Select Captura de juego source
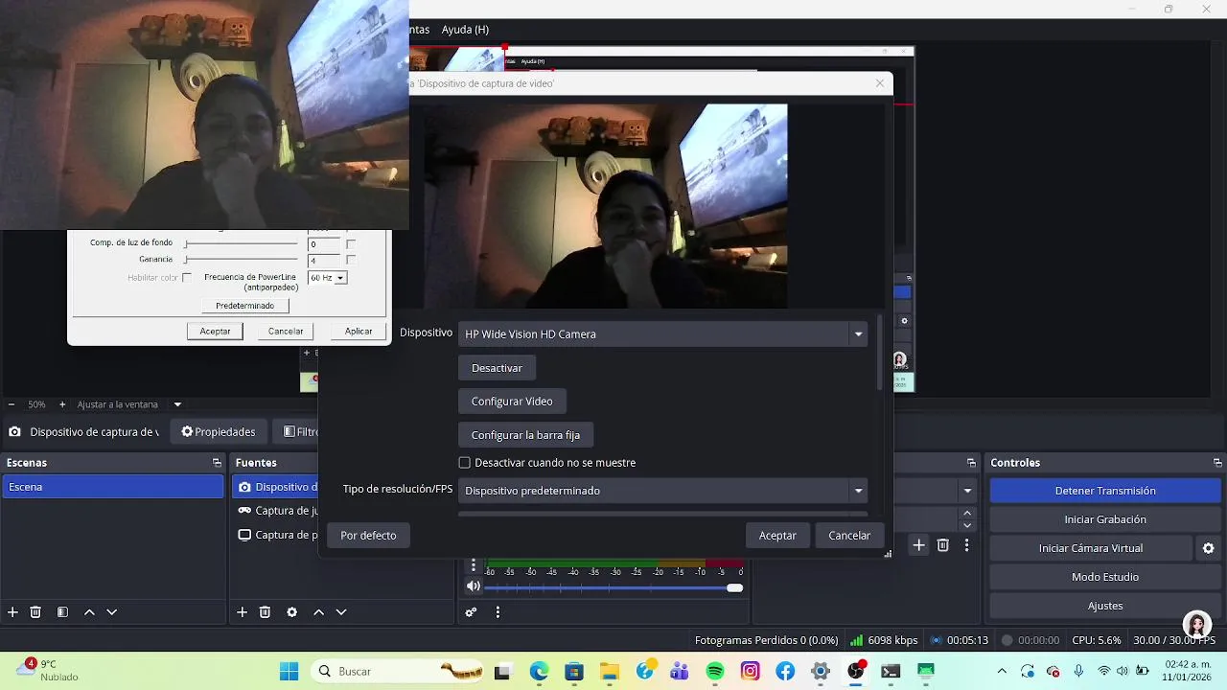Viewport: 1227px width, 690px height. pos(276,511)
